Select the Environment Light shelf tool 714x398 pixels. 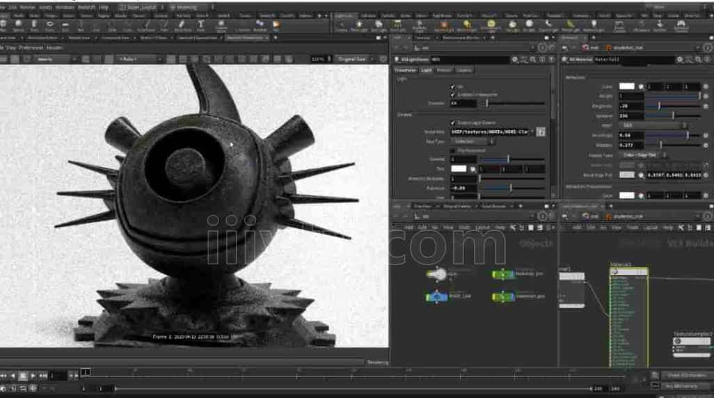click(491, 26)
